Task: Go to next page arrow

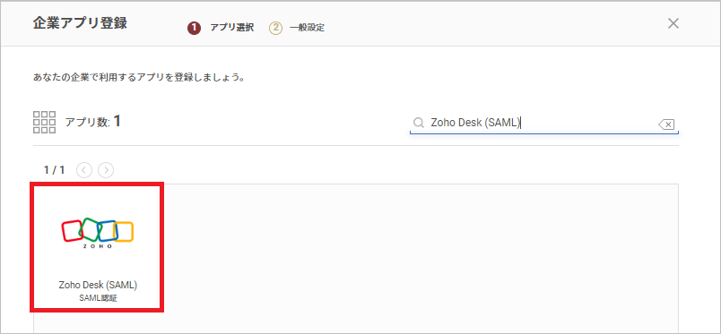Action: [106, 170]
